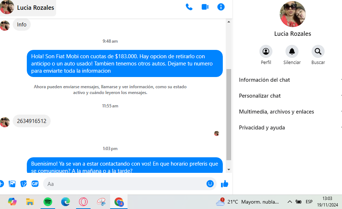Open File Explorer from taskbar
This screenshot has width=342, height=209.
30,202
